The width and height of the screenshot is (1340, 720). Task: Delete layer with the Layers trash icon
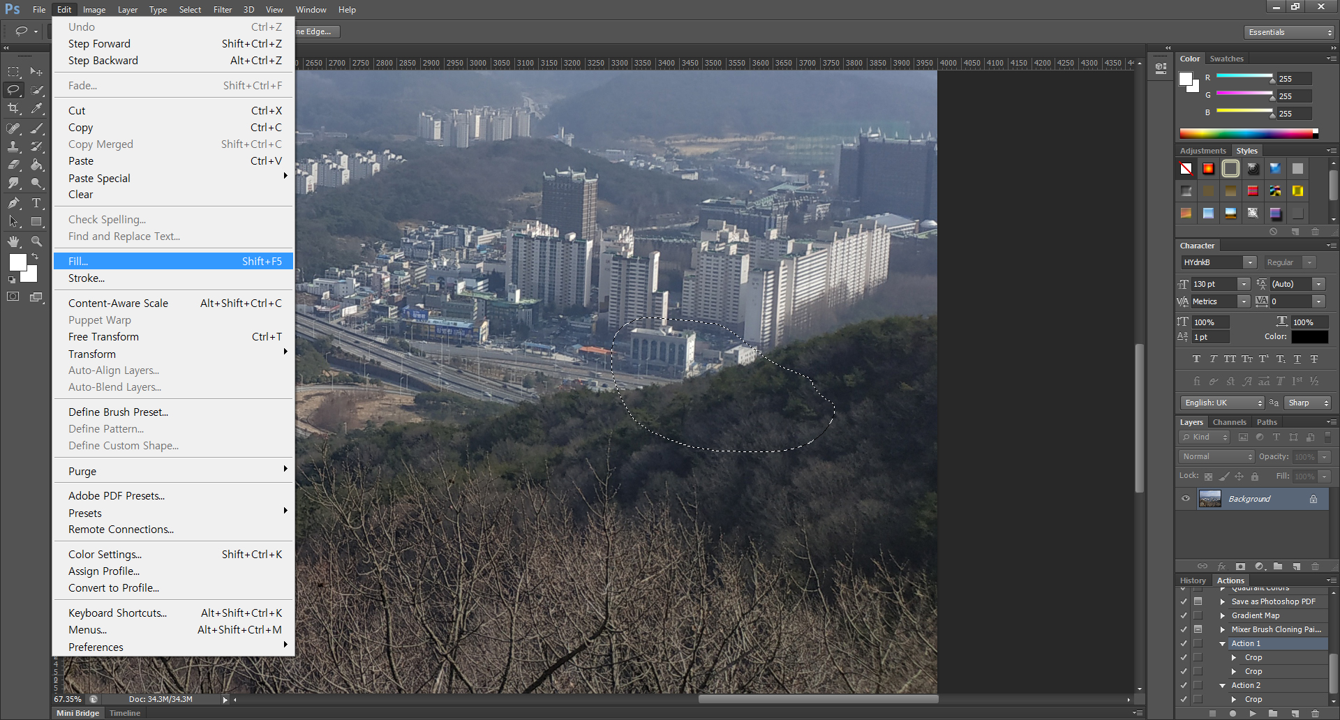pyautogui.click(x=1315, y=567)
